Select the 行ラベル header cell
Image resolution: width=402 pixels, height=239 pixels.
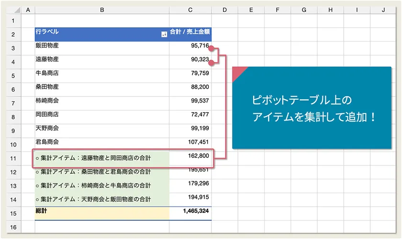(x=96, y=32)
